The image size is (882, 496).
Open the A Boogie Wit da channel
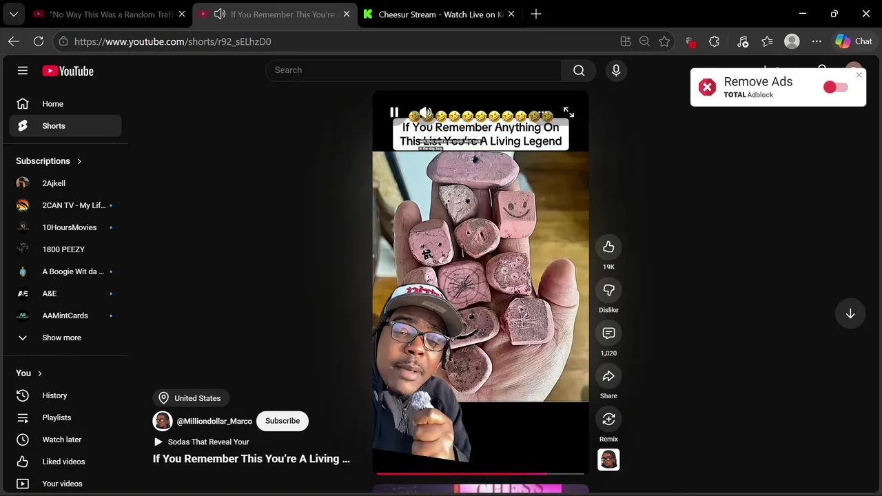(x=65, y=271)
